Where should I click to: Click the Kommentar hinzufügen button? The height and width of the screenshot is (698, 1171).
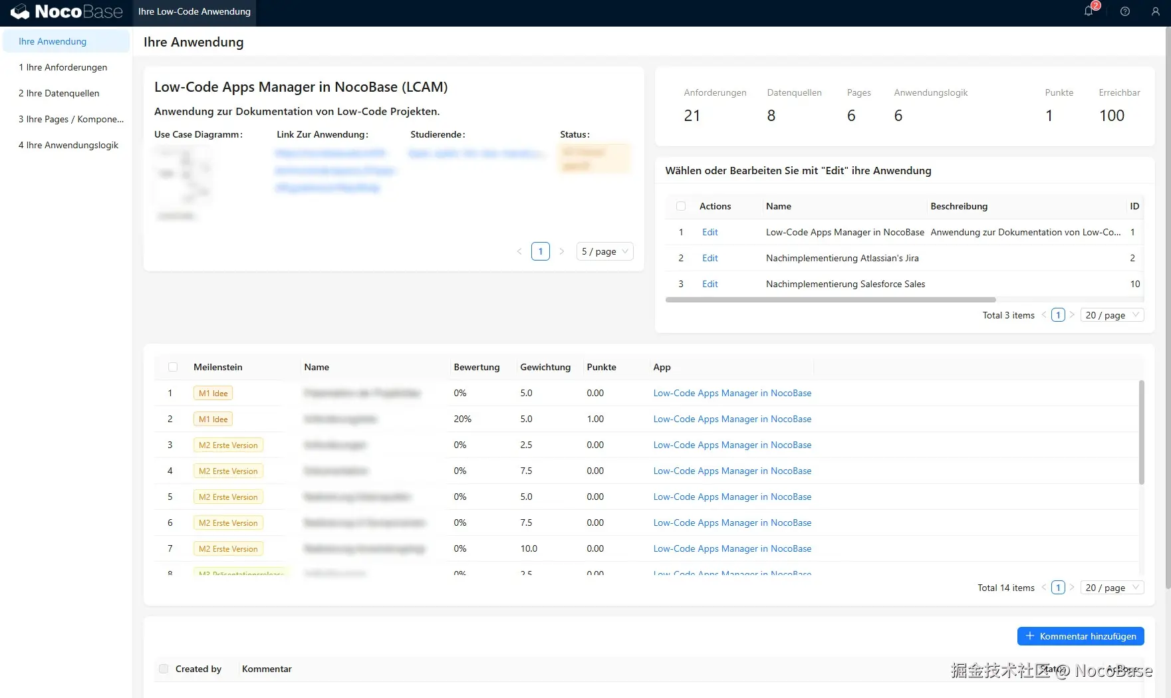pos(1081,636)
